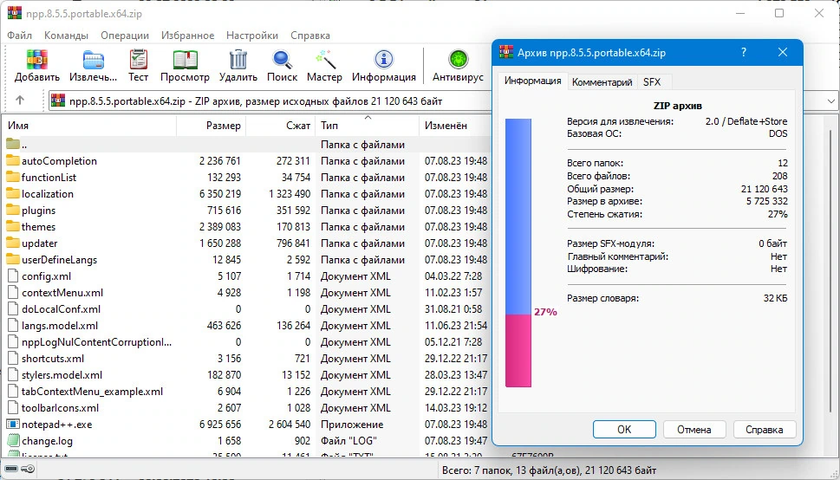The height and width of the screenshot is (480, 840).
Task: Click the change.log file icon
Action: (x=13, y=441)
